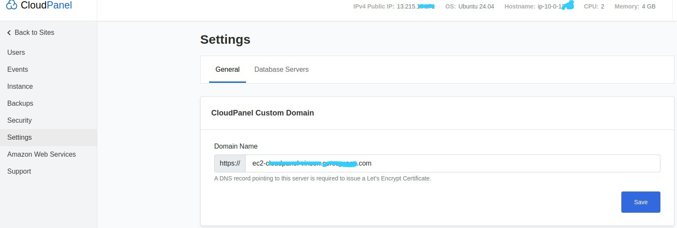
Task: Click the CloudPanel cloud logo icon
Action: point(11,5)
